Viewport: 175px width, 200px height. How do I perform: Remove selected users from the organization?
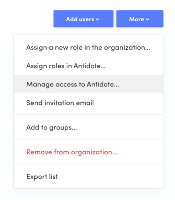(88, 152)
